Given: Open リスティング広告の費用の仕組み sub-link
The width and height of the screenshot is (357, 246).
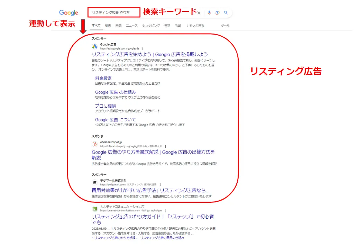Looking at the screenshot, I should pyautogui.click(x=162, y=238).
